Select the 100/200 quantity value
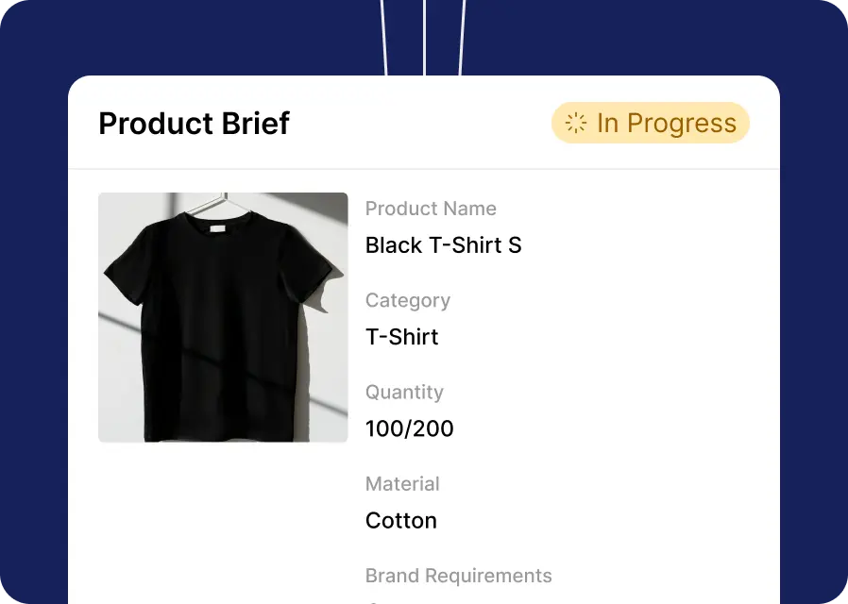The height and width of the screenshot is (604, 848). [x=410, y=429]
